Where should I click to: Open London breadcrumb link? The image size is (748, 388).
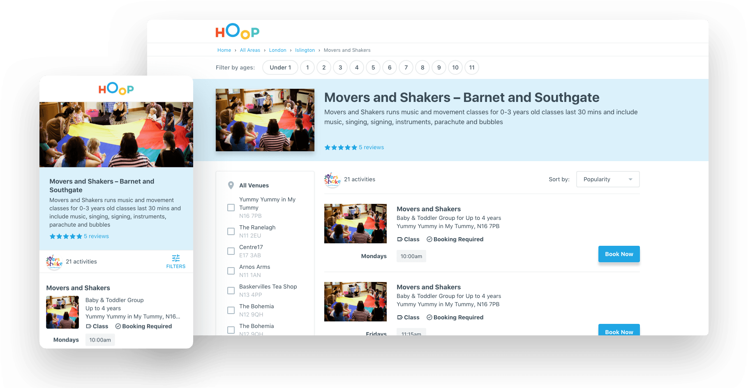pyautogui.click(x=277, y=50)
